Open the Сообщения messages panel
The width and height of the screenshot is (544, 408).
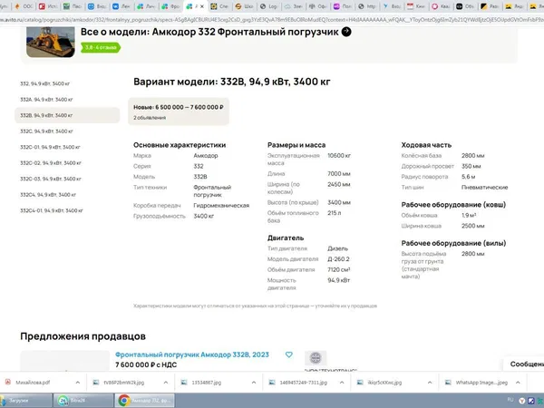pyautogui.click(x=525, y=364)
